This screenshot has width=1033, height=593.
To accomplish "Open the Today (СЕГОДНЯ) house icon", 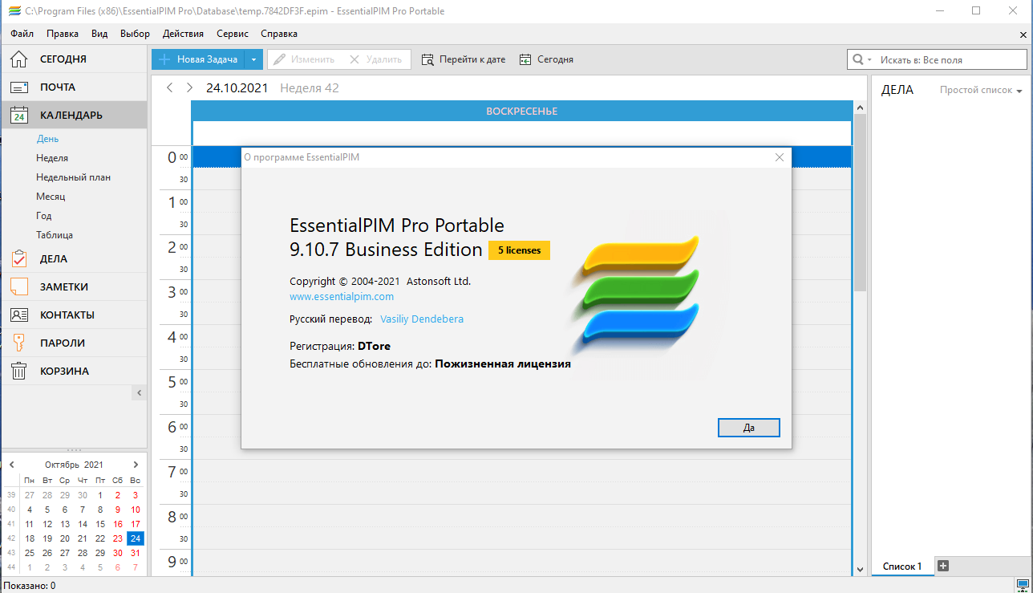I will (x=19, y=59).
